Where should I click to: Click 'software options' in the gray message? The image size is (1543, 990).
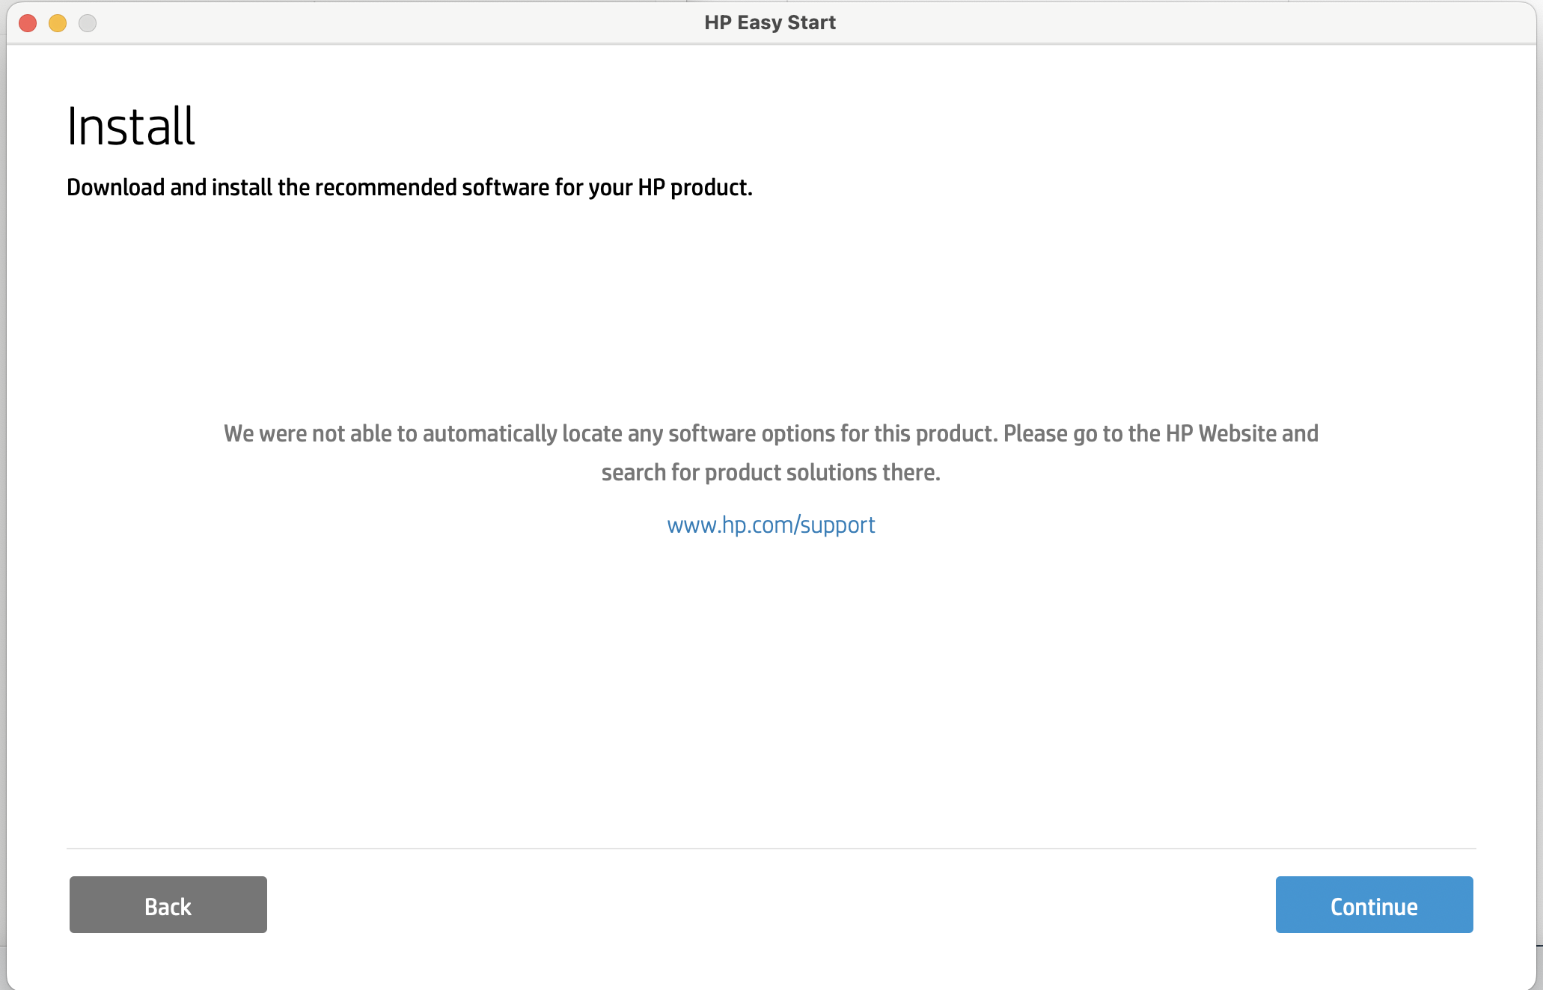(x=750, y=434)
